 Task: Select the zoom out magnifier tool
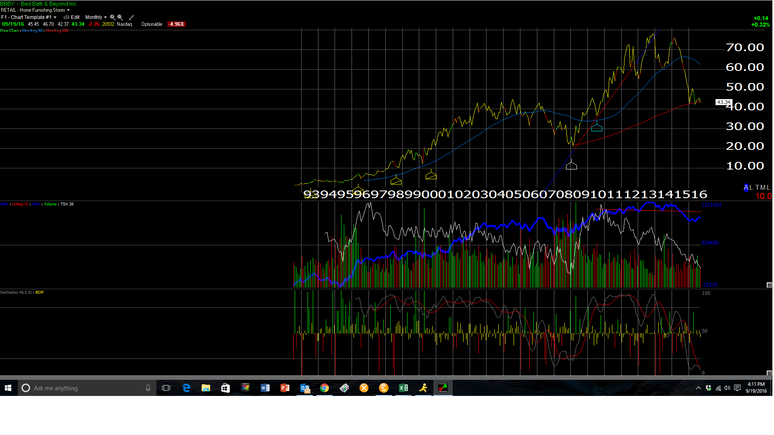(x=120, y=17)
